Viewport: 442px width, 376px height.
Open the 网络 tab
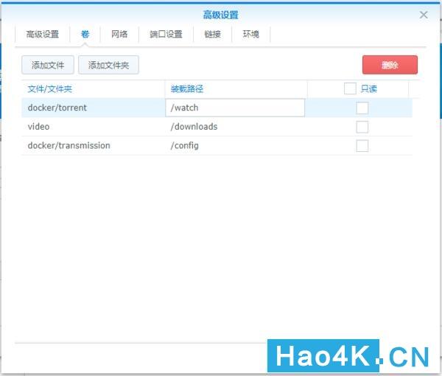(119, 34)
